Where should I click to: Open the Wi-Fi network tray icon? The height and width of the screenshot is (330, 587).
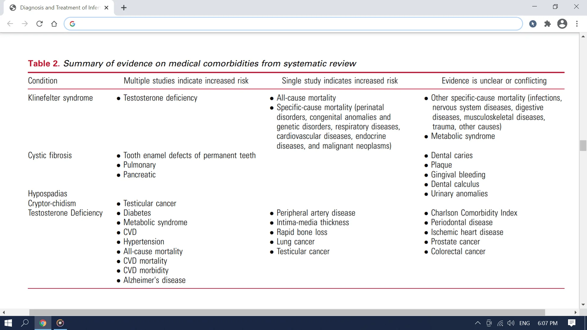pyautogui.click(x=500, y=323)
